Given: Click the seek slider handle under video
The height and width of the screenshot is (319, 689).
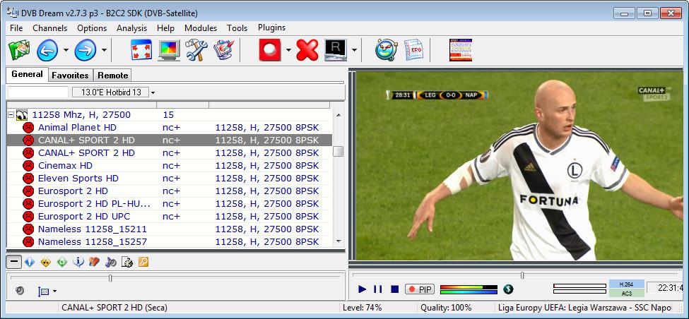Looking at the screenshot, I should 522,275.
